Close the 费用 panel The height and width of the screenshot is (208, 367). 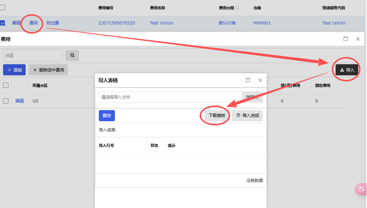pyautogui.click(x=358, y=39)
